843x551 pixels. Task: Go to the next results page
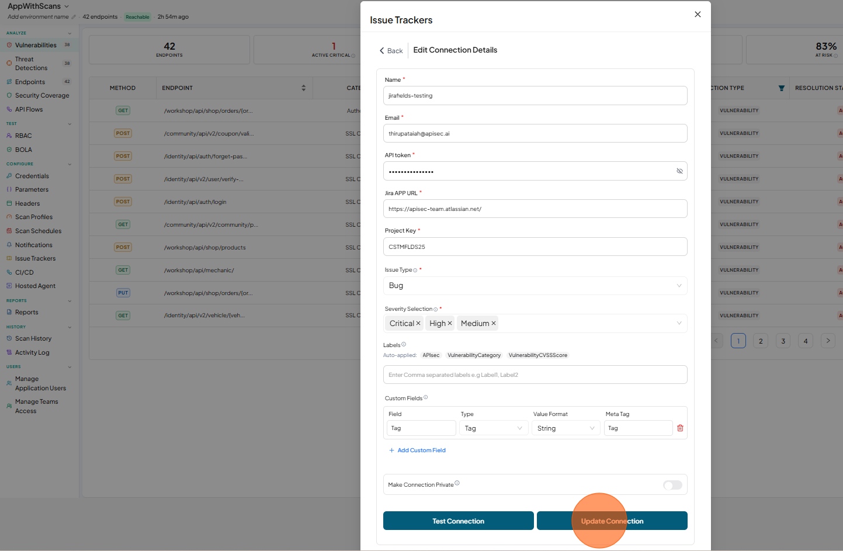(x=828, y=341)
